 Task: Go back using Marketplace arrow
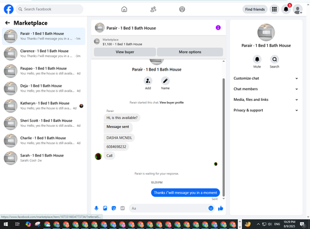7,23
